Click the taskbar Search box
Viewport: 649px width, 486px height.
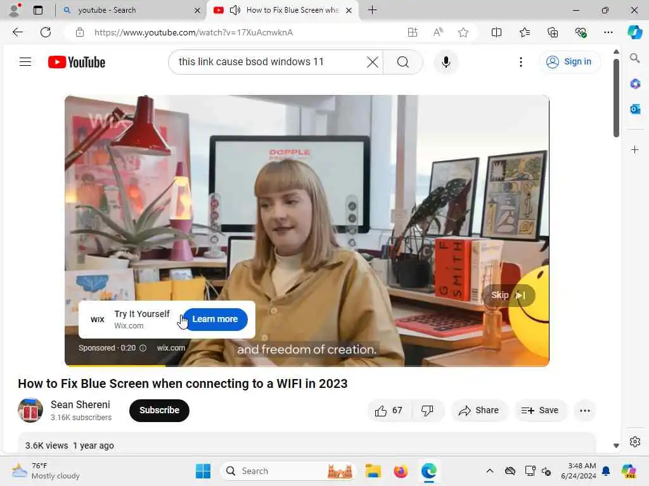click(288, 471)
